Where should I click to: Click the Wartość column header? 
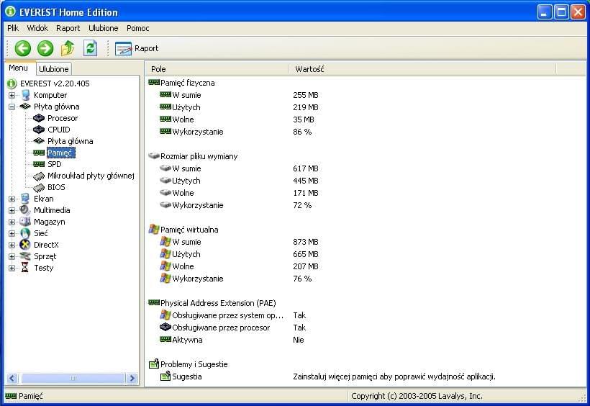click(309, 69)
